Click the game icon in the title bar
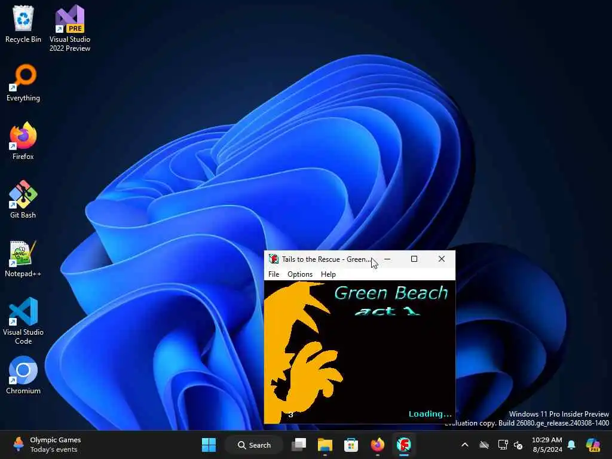 (x=274, y=259)
